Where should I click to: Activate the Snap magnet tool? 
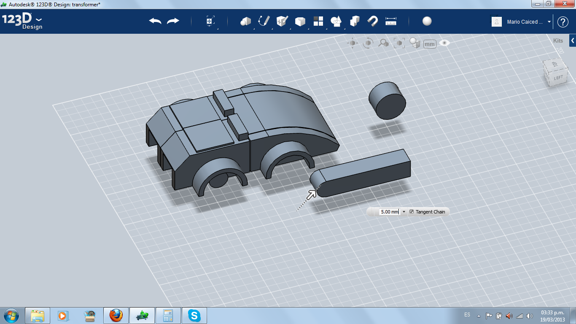click(x=373, y=21)
